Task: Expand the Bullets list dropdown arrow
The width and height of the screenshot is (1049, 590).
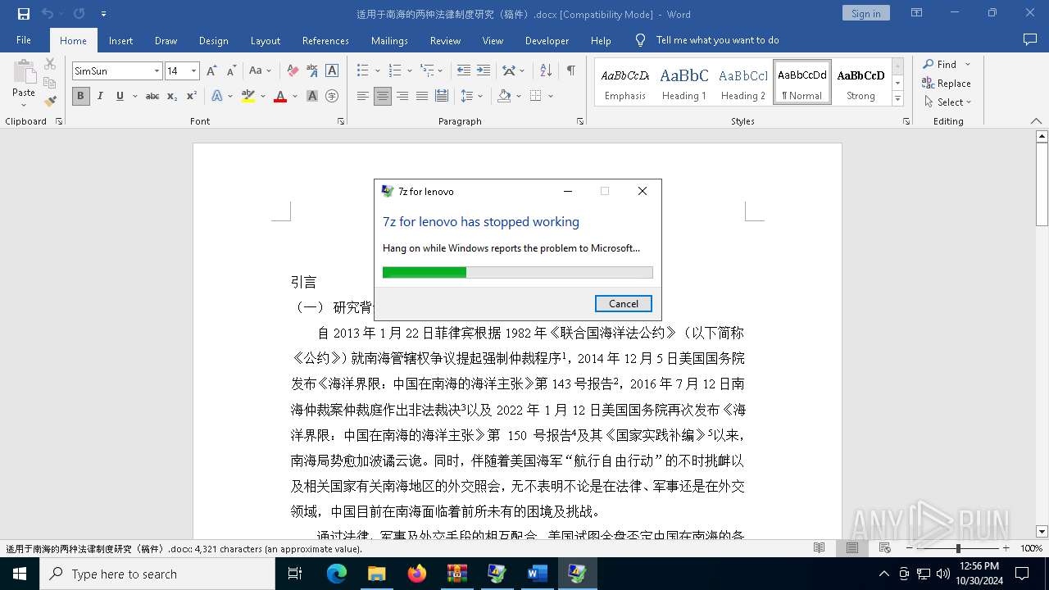Action: 377,71
